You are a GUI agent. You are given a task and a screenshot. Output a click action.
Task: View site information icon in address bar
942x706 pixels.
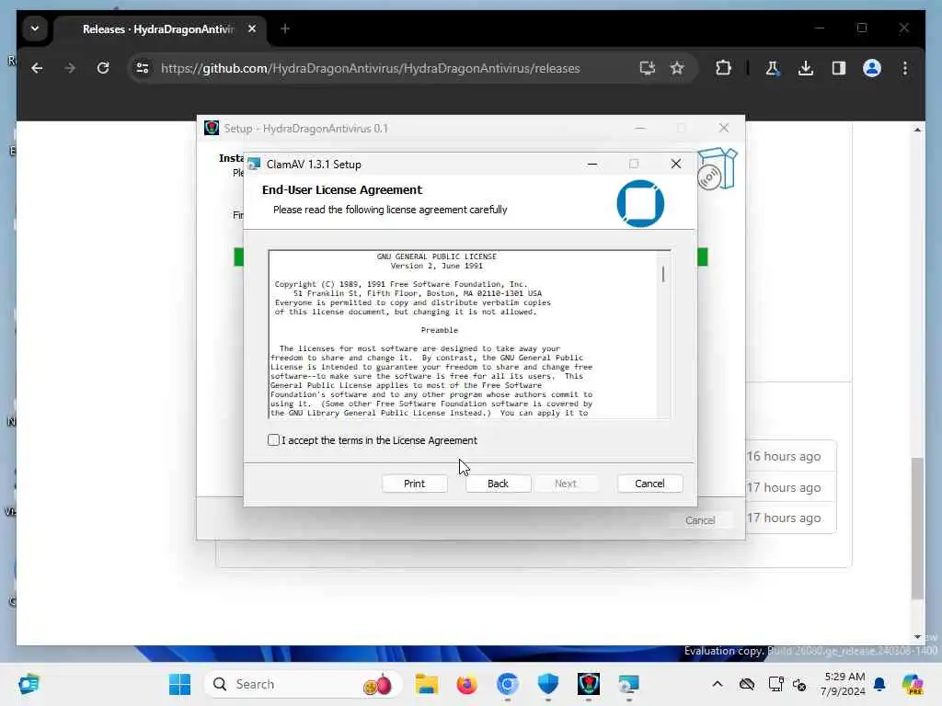(143, 68)
